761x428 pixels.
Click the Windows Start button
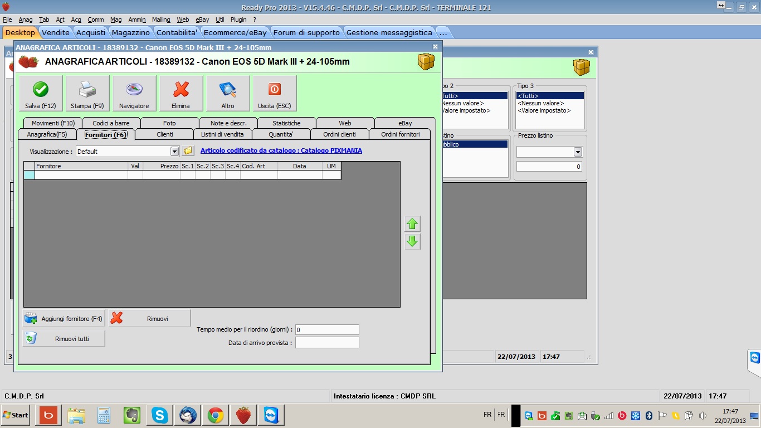tap(16, 415)
